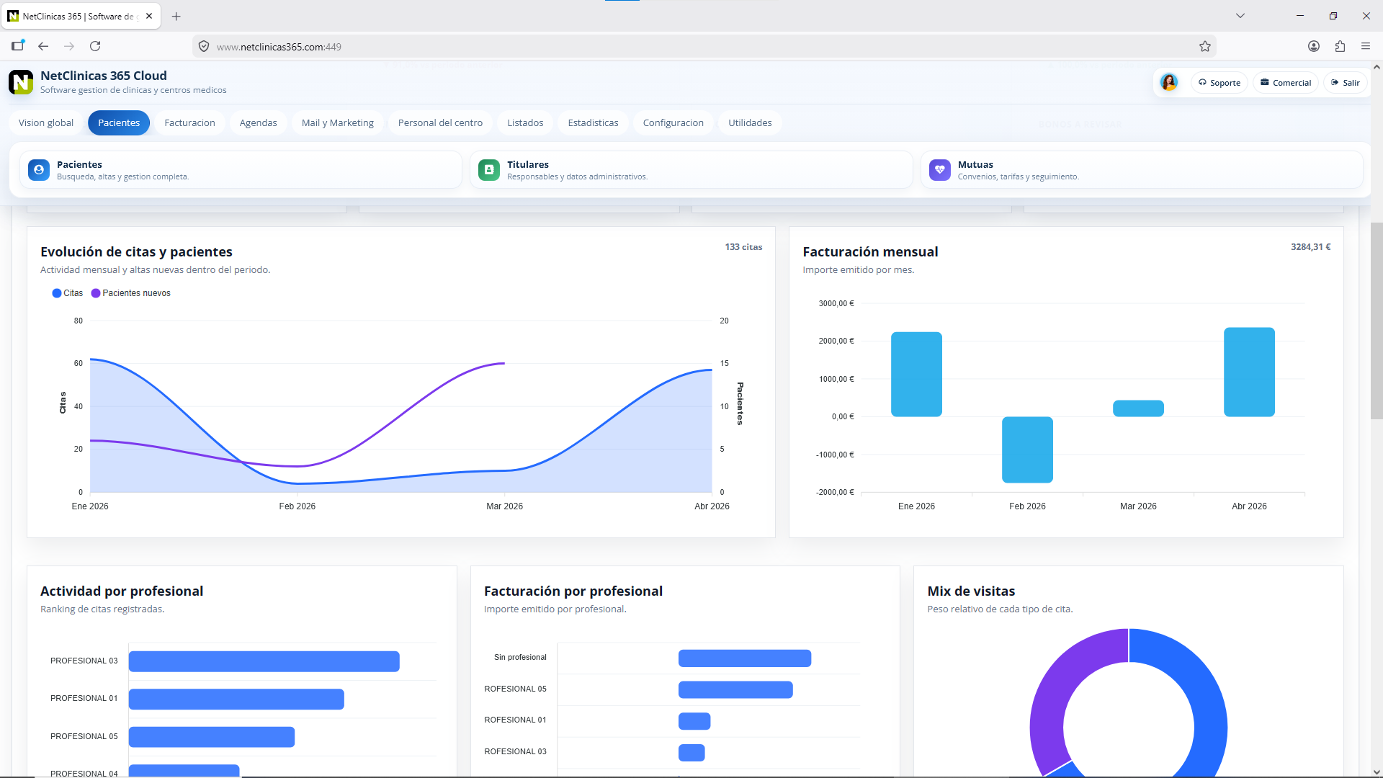This screenshot has width=1383, height=778.
Task: Open the Titulares submenu card
Action: (x=691, y=170)
